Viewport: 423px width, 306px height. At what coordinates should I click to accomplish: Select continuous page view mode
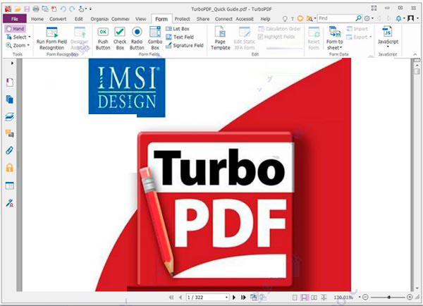coord(305,298)
